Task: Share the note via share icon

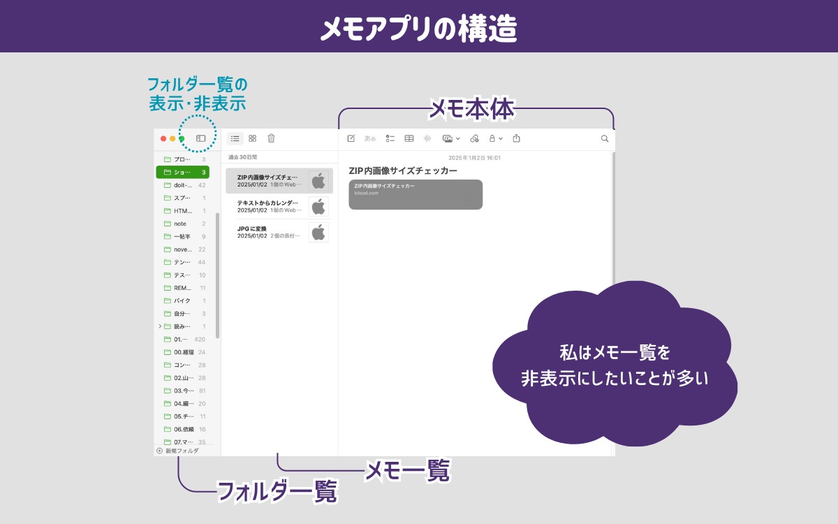Action: point(517,138)
